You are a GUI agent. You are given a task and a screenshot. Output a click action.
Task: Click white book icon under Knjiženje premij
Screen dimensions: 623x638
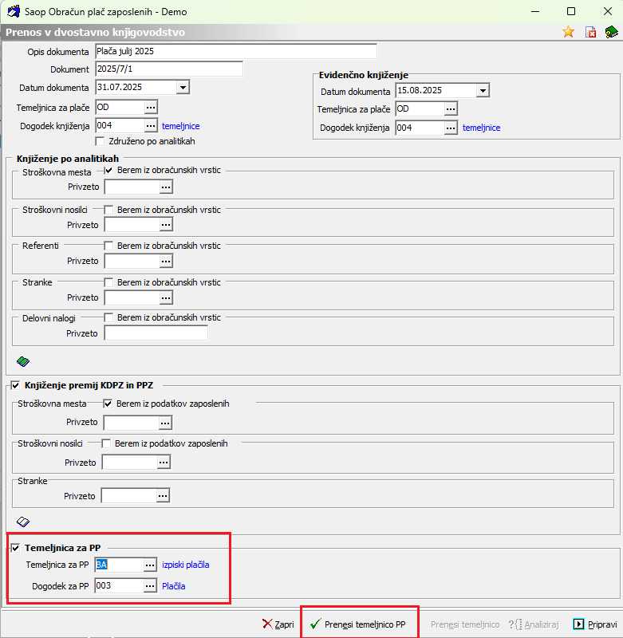[23, 522]
